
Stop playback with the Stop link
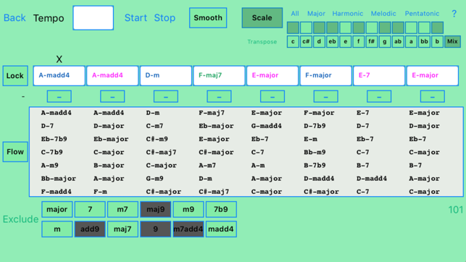click(165, 18)
